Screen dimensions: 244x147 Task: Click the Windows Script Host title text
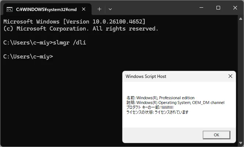click(146, 76)
